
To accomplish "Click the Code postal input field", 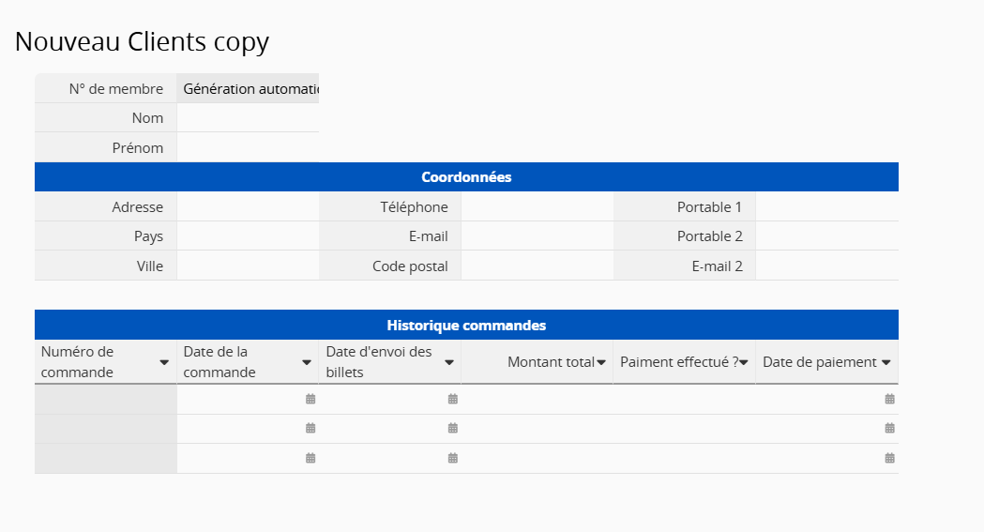I will (537, 266).
